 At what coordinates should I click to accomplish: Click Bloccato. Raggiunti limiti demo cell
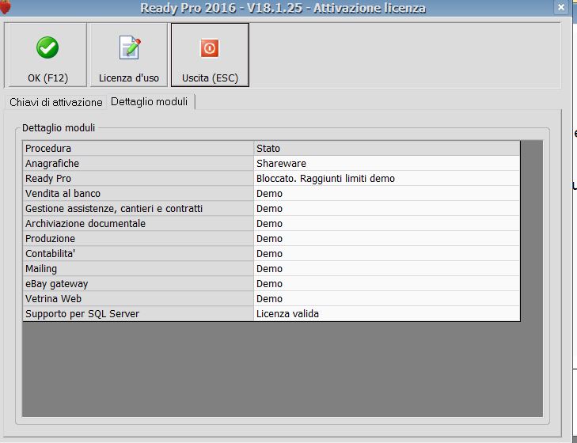(x=387, y=179)
